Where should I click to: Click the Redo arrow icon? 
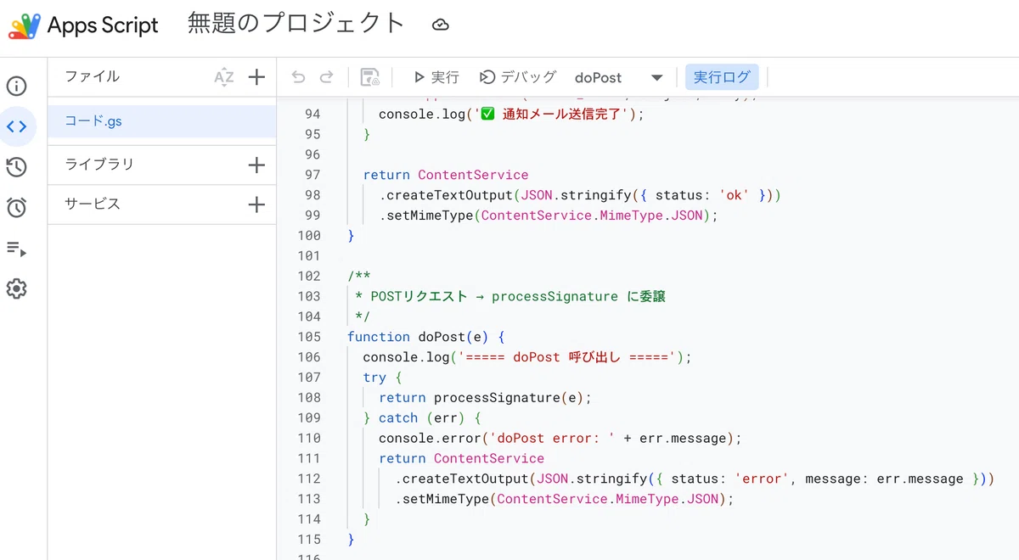click(326, 77)
